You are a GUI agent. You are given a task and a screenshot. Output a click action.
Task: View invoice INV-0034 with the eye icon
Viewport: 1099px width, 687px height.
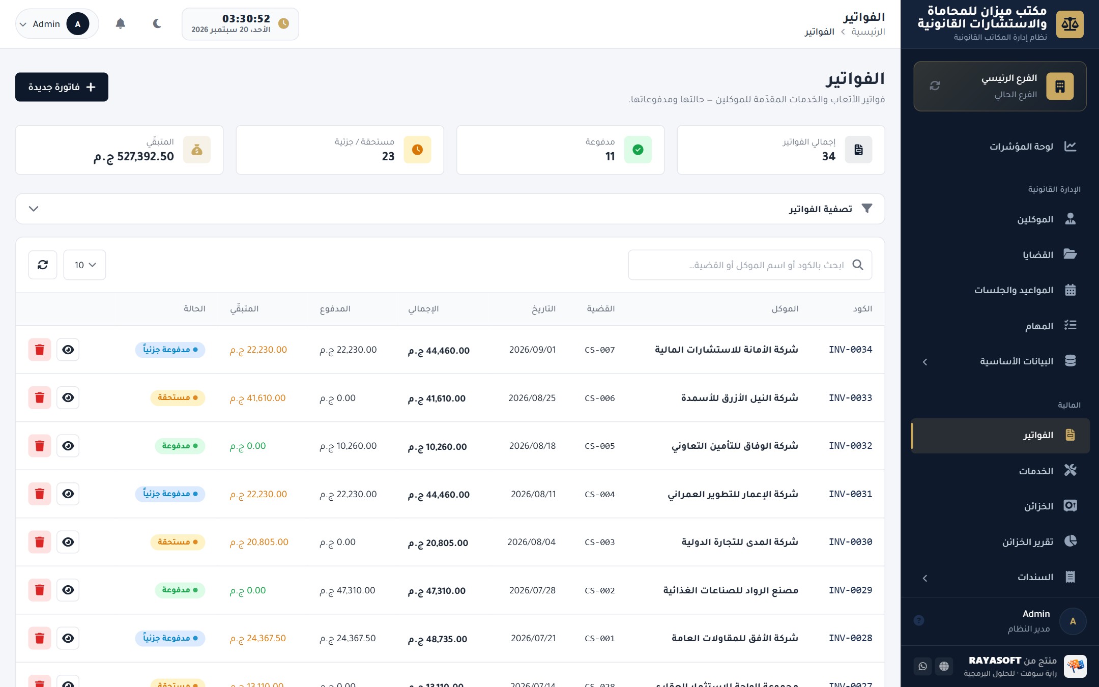tap(68, 350)
